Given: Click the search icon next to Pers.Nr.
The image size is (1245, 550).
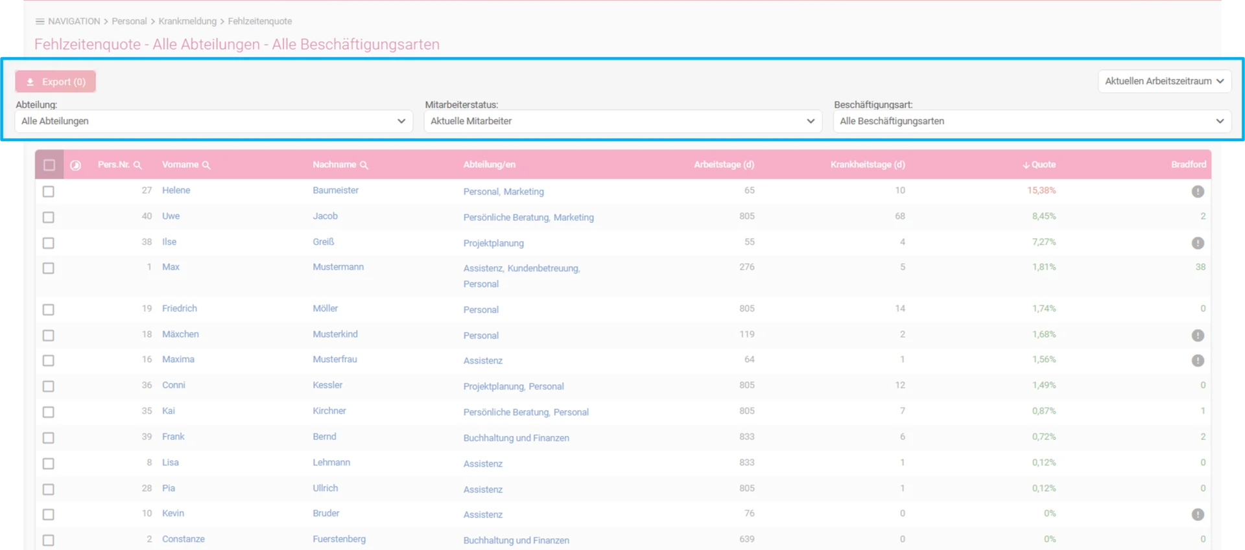Looking at the screenshot, I should pos(137,165).
